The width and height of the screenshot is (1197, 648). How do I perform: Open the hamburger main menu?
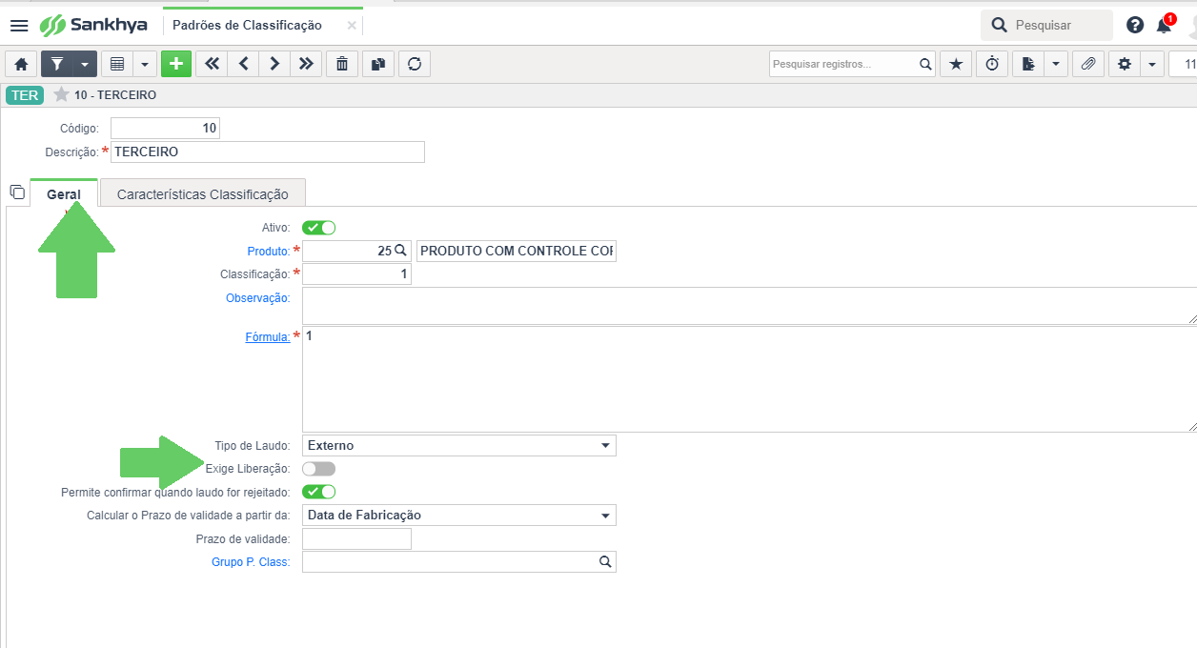(x=19, y=25)
